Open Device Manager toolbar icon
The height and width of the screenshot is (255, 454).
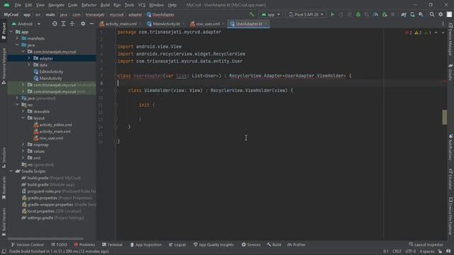412,14
